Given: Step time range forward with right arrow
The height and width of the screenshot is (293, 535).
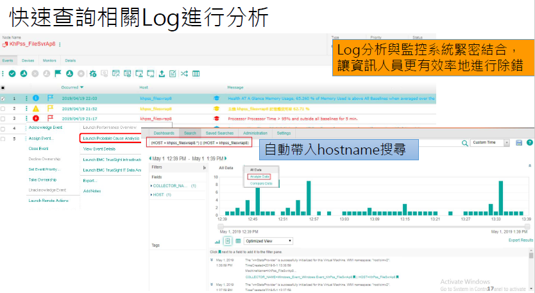Looking at the screenshot, I should [x=226, y=158].
